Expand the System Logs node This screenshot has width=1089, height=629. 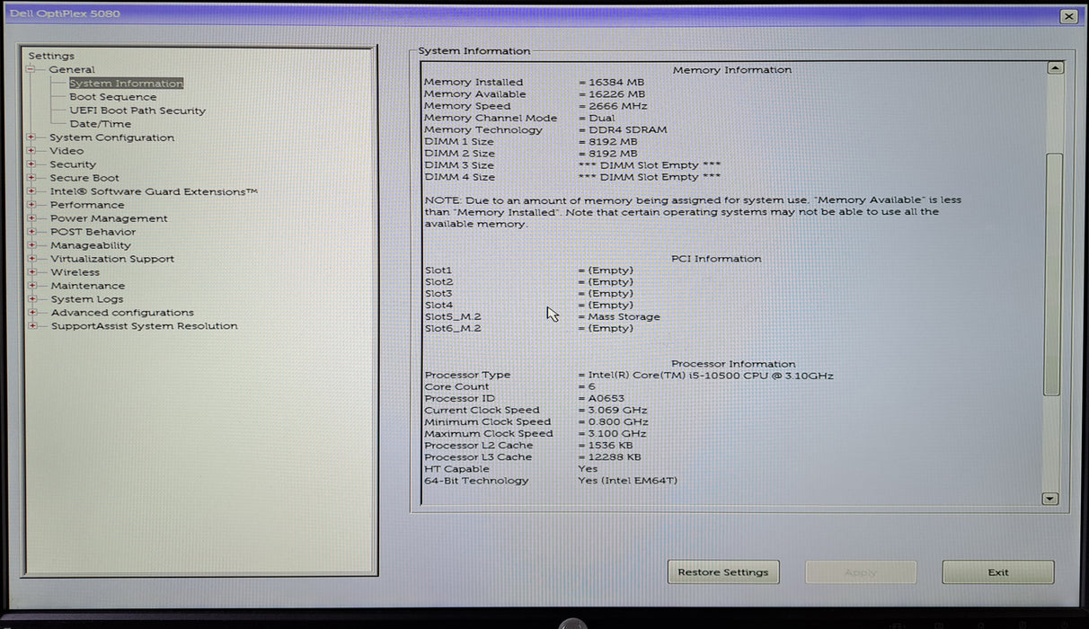click(31, 299)
